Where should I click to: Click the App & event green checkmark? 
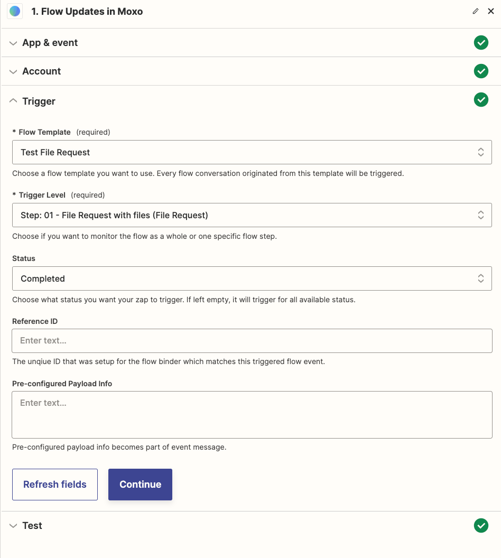(481, 43)
